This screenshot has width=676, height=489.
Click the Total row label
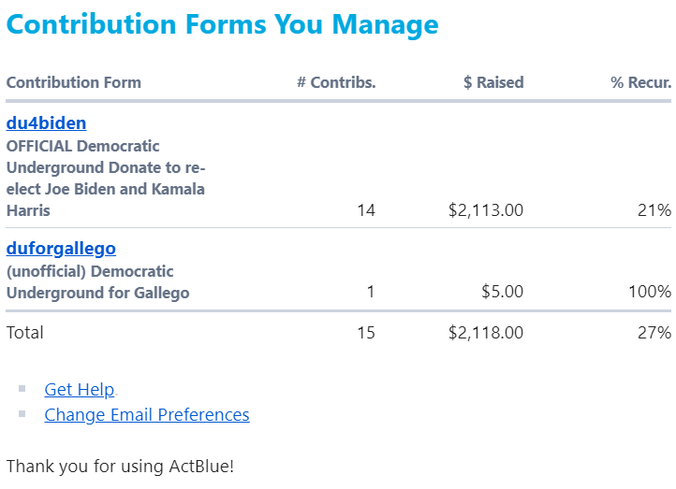point(25,333)
